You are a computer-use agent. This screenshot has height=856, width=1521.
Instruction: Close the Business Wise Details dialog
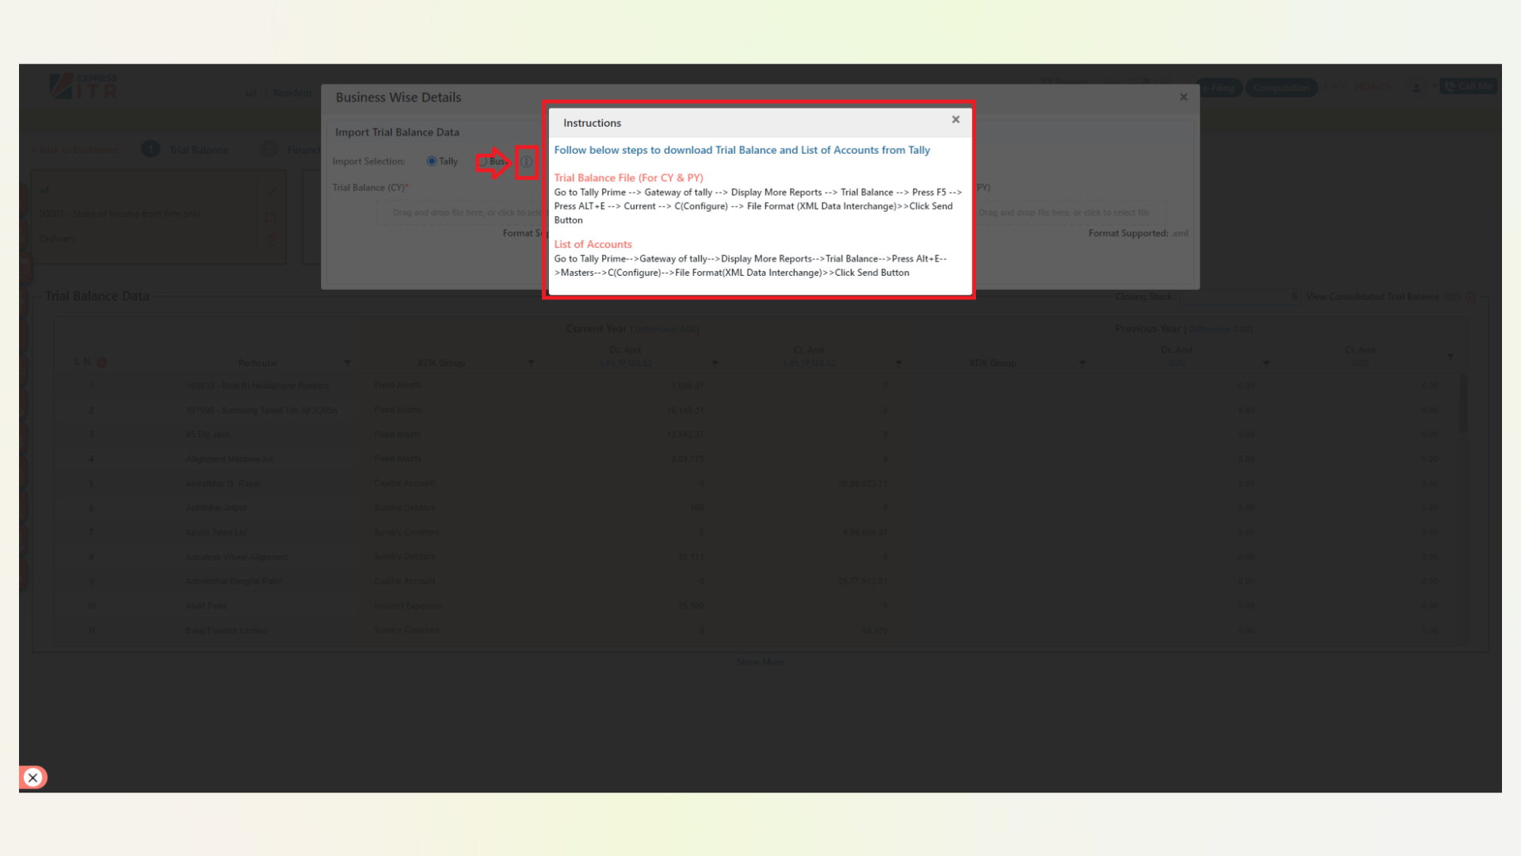tap(1184, 97)
